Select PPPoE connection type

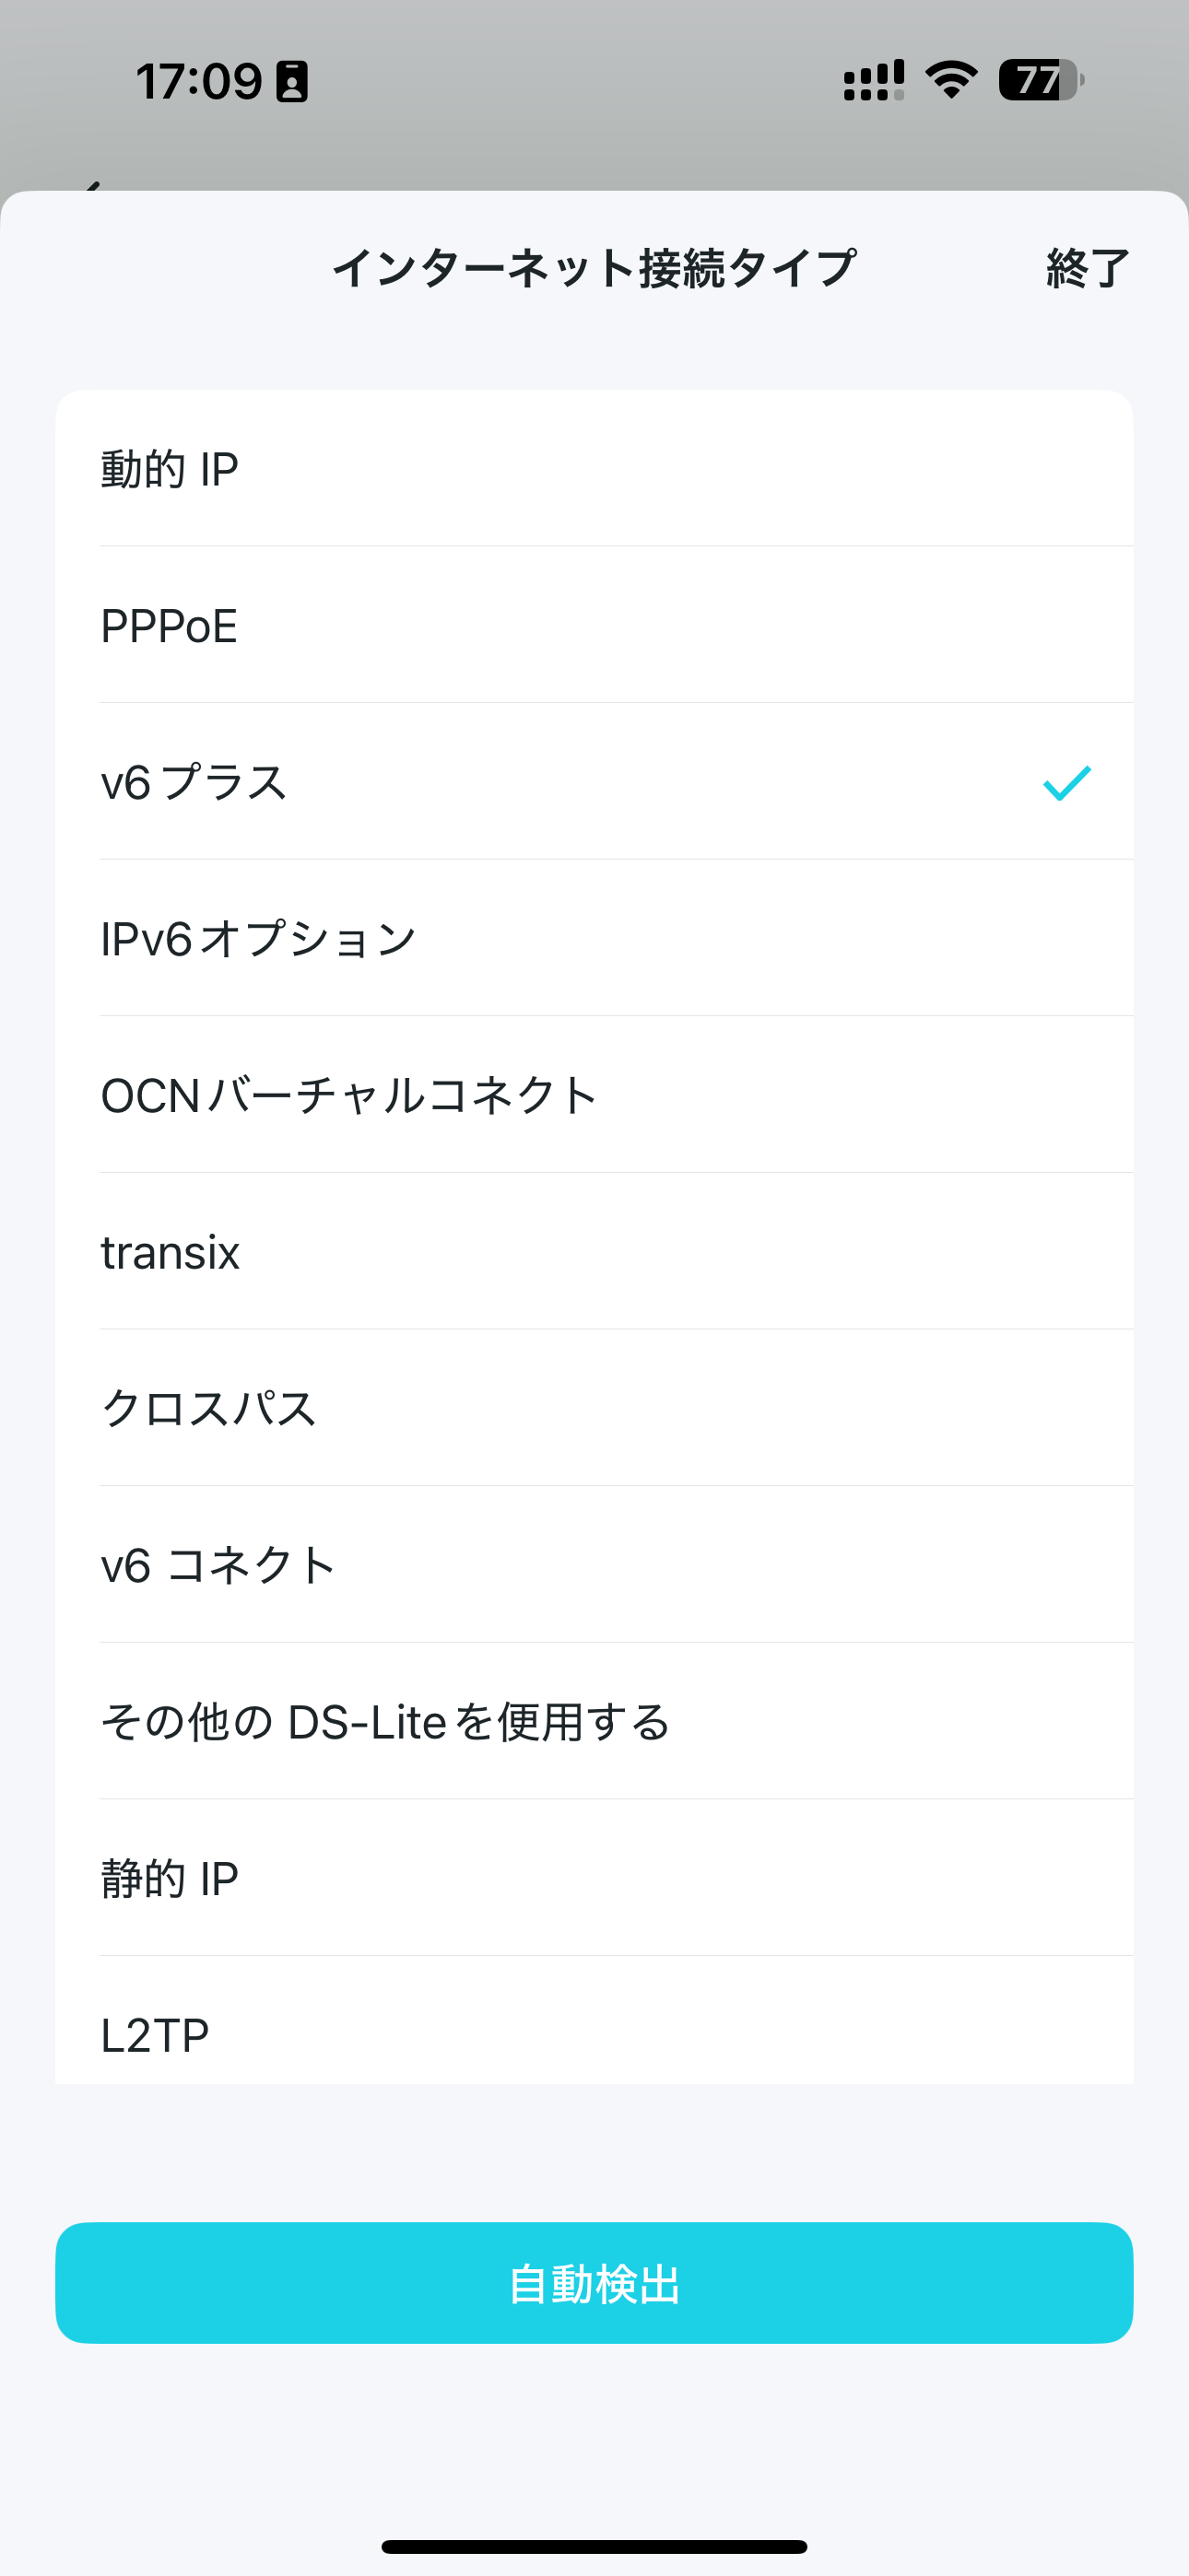point(594,626)
